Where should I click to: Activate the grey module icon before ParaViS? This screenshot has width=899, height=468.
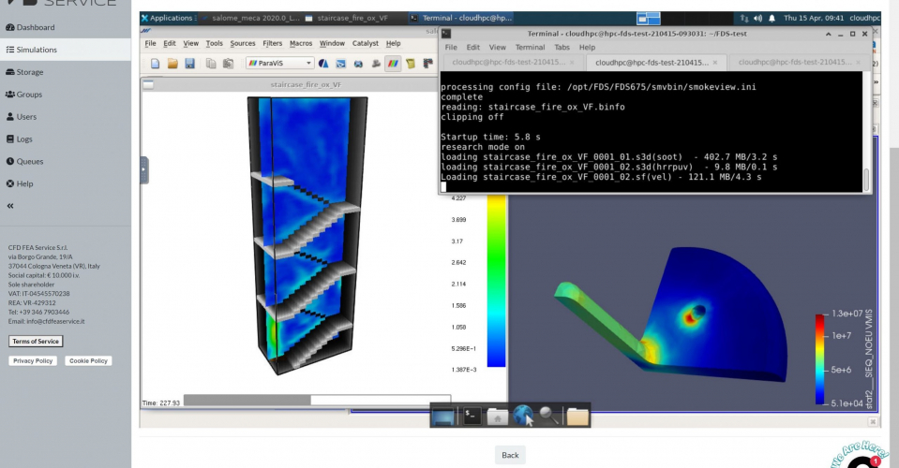point(376,63)
